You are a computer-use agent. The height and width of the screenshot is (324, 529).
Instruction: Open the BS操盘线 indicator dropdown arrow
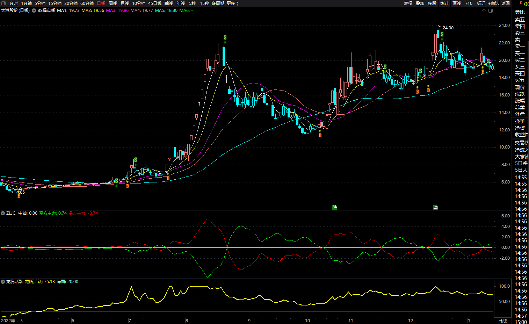pos(34,10)
